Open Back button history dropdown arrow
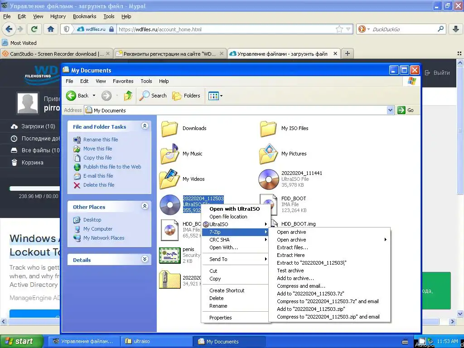This screenshot has height=348, width=464. [x=94, y=96]
